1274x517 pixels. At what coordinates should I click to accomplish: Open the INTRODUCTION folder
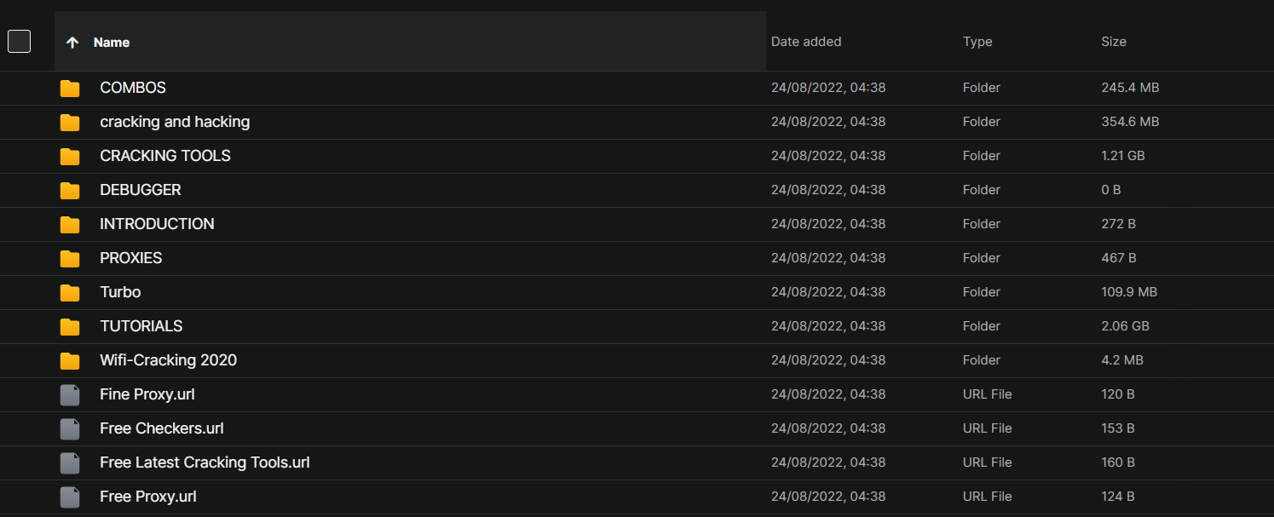coord(157,224)
